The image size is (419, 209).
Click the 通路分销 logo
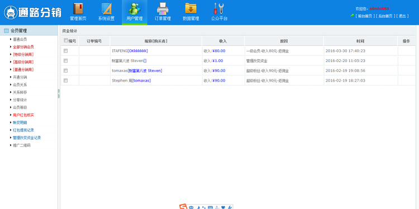(32, 12)
